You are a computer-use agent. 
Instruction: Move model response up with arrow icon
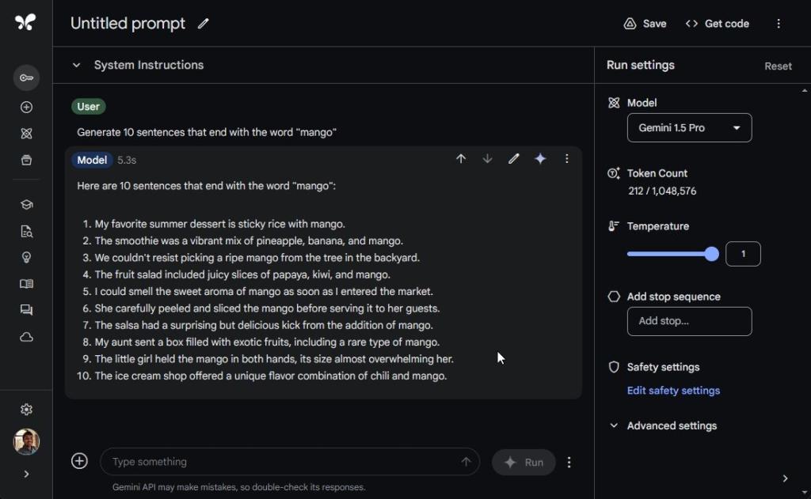(x=461, y=159)
